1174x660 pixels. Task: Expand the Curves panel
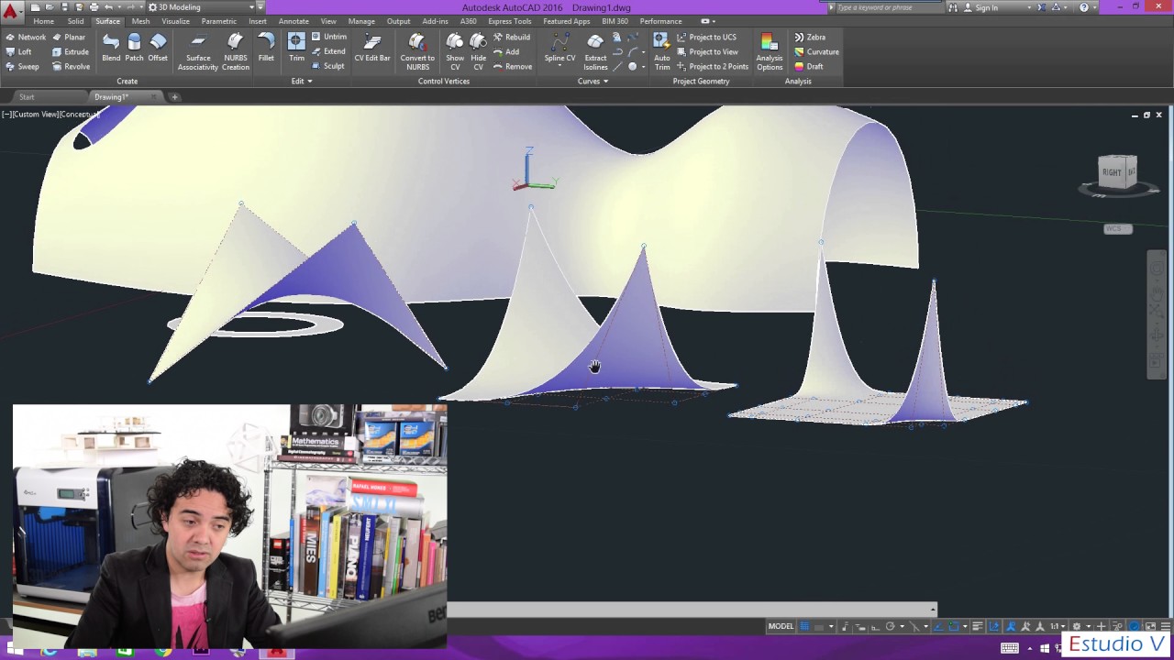[x=593, y=82]
